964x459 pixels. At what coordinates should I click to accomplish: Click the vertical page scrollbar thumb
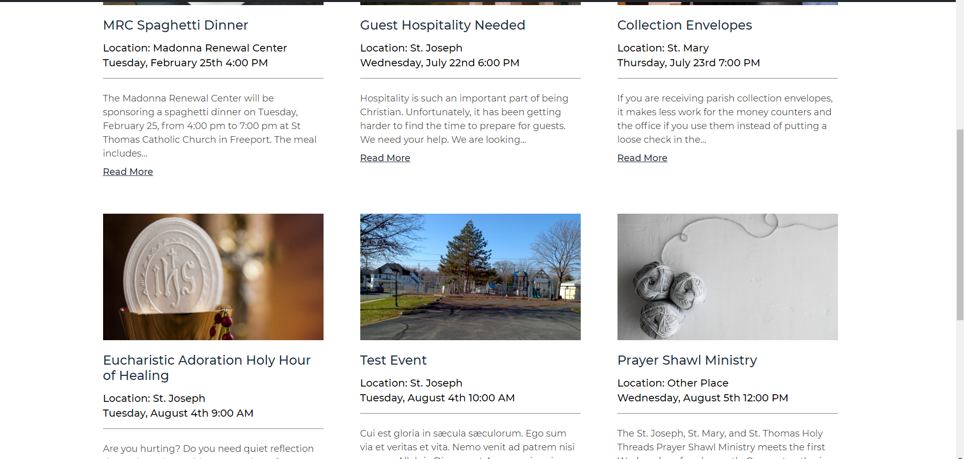pyautogui.click(x=960, y=224)
